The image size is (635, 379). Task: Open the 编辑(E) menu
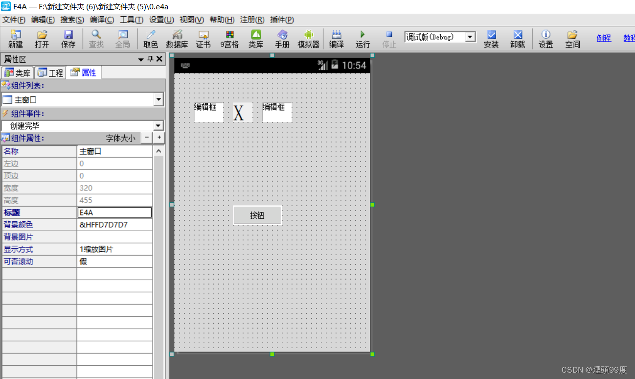pyautogui.click(x=43, y=20)
